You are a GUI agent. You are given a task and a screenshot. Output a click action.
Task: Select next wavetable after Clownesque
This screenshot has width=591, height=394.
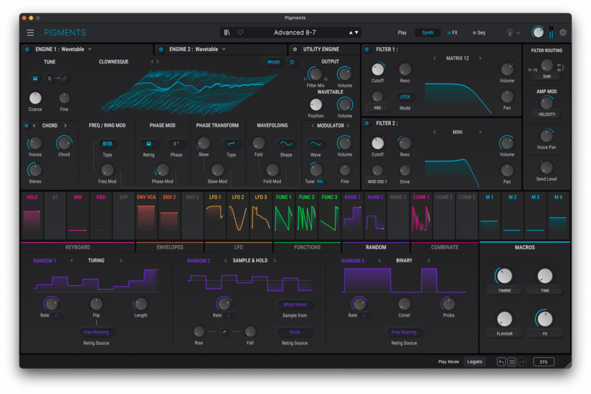157,62
